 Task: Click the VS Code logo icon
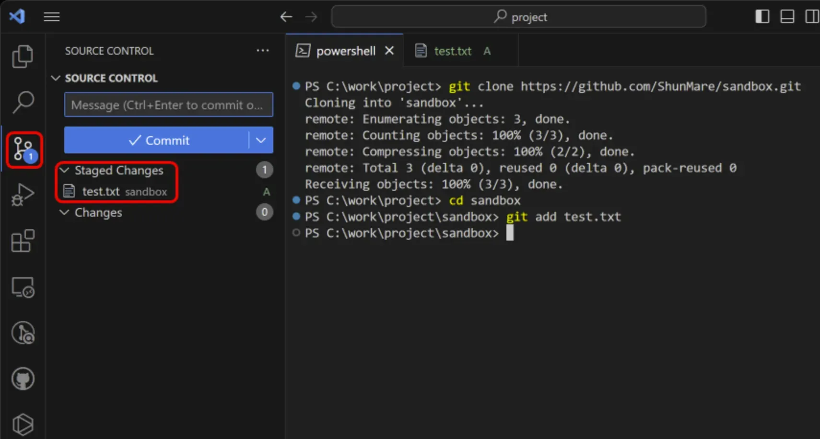pos(17,17)
